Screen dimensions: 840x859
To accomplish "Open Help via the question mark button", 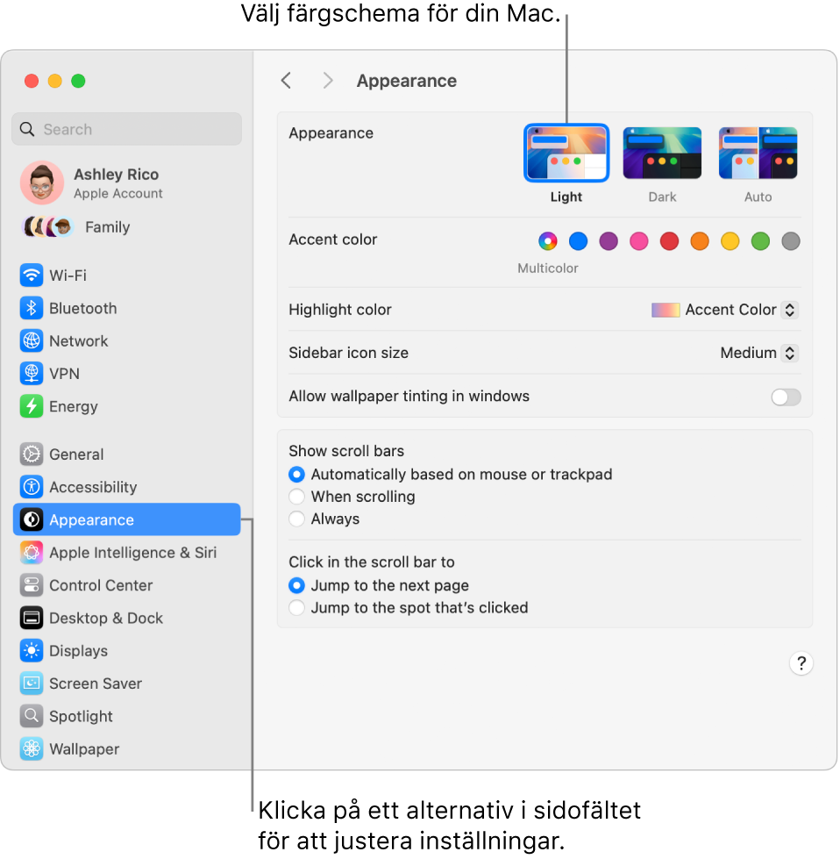I will [801, 663].
